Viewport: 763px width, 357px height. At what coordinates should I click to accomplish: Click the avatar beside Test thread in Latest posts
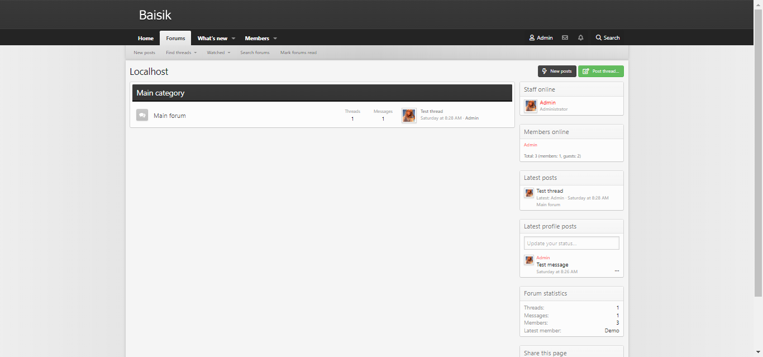click(529, 193)
